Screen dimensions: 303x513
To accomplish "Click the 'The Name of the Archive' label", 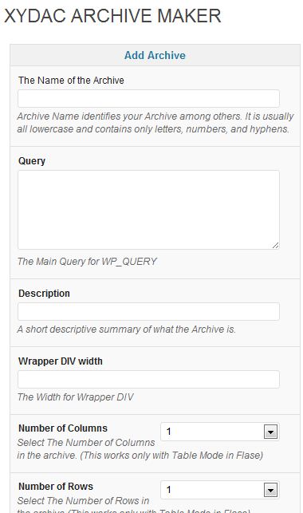I will [x=71, y=81].
